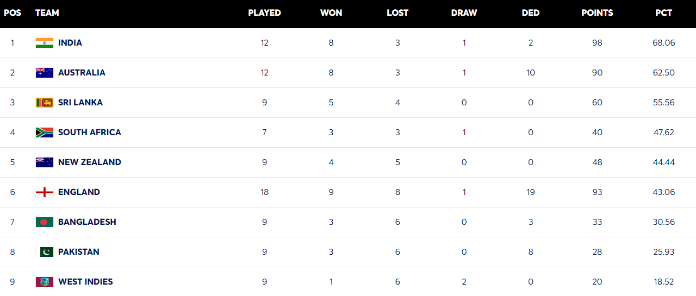Select the WEST INDIES team name
Image resolution: width=696 pixels, height=296 pixels.
85,282
